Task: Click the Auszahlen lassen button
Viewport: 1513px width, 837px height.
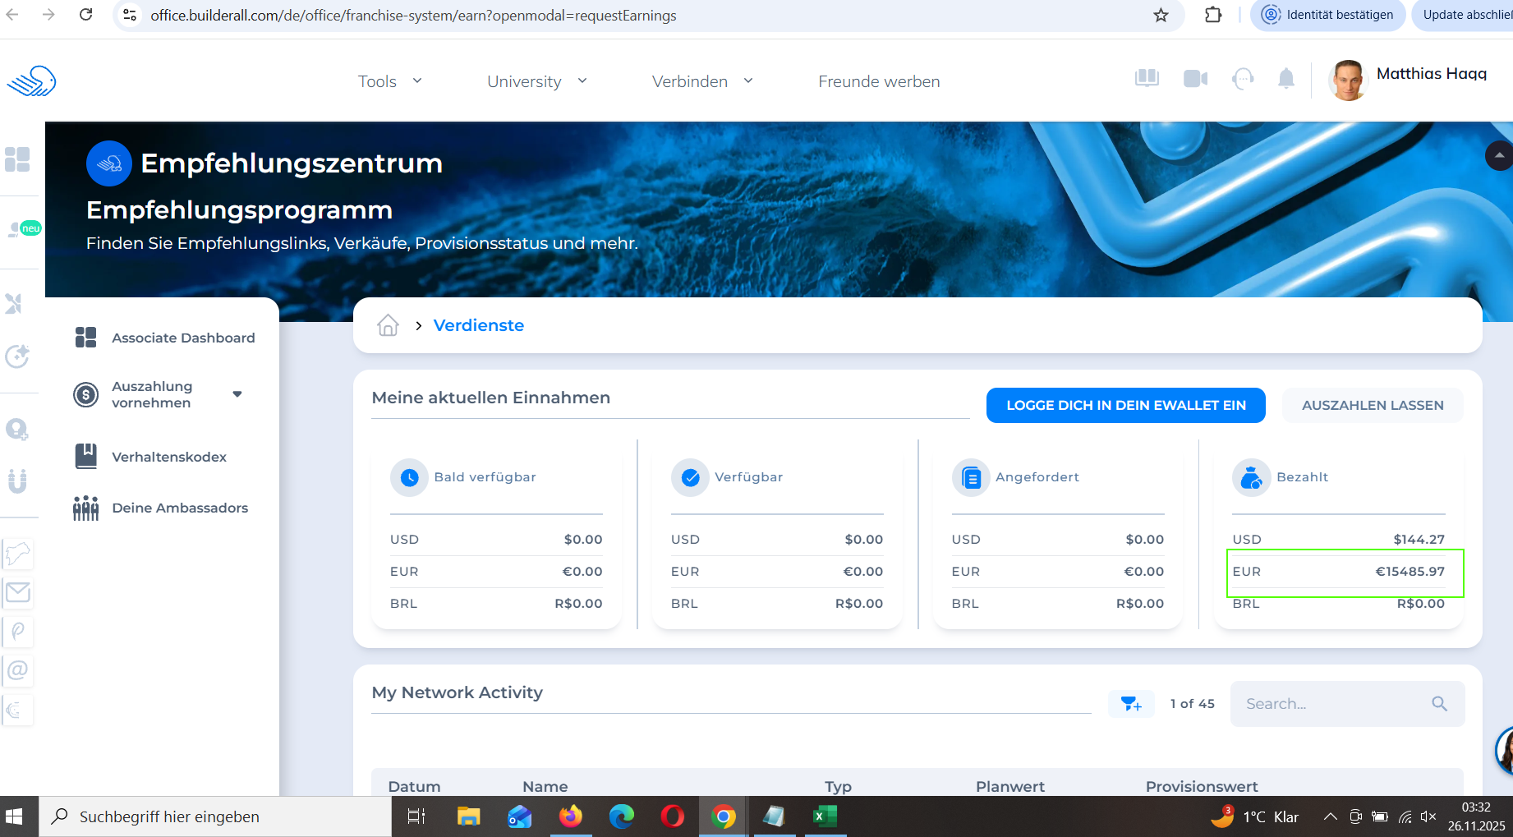Action: point(1372,405)
